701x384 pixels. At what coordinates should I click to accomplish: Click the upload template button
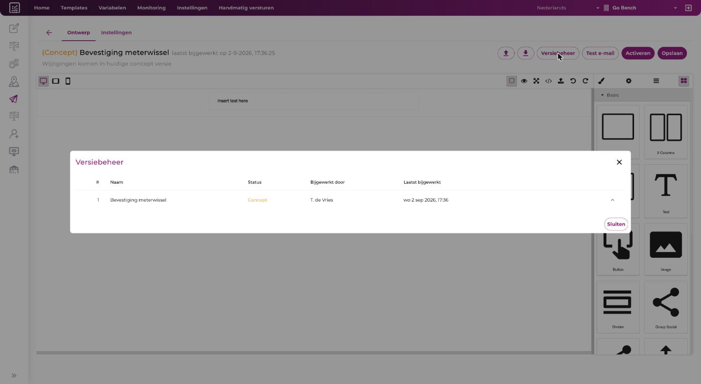(506, 53)
